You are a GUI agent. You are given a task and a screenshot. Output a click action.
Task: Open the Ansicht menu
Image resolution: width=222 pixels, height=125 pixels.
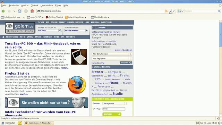point(25,6)
